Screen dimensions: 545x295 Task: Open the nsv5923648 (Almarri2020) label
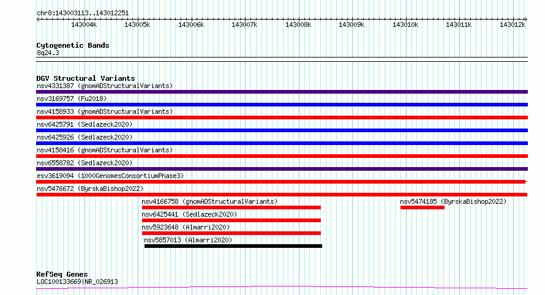(x=186, y=227)
